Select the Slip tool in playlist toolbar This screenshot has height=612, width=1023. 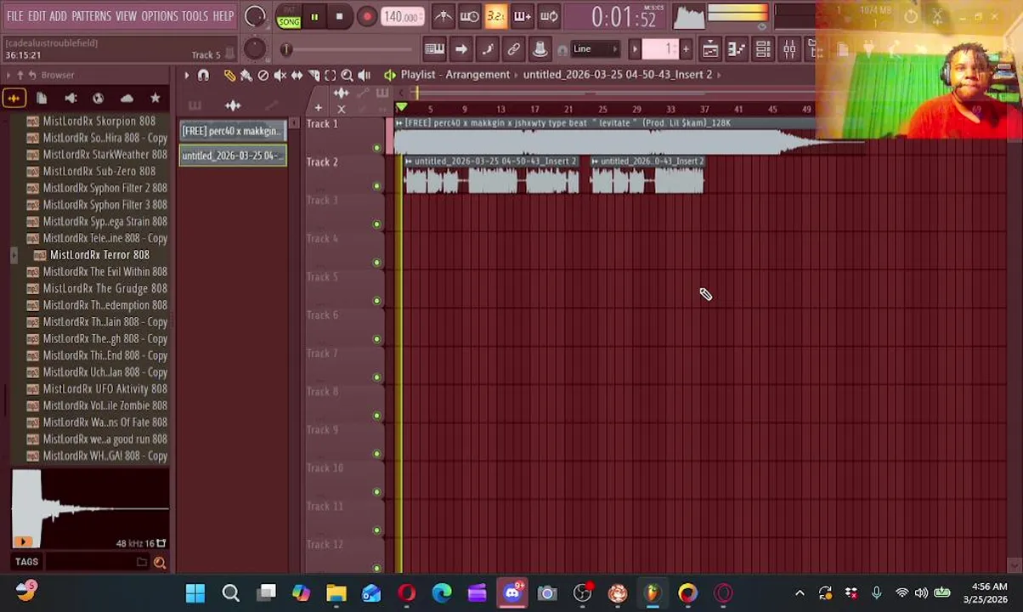[x=297, y=76]
